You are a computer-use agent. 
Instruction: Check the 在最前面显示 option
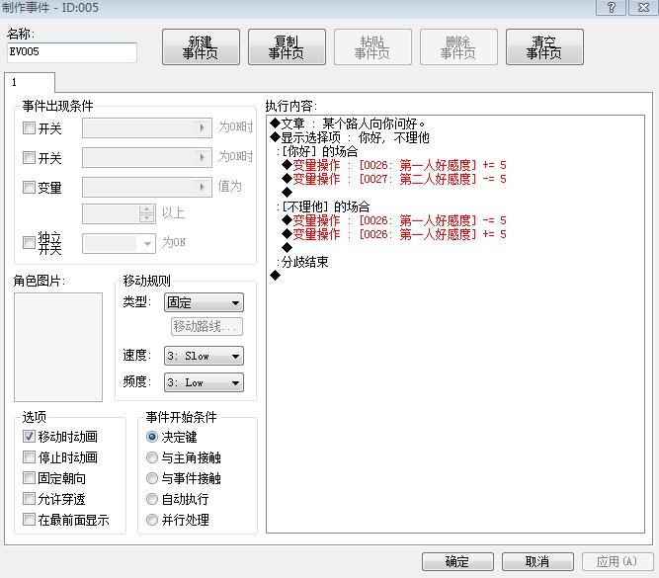click(x=29, y=520)
